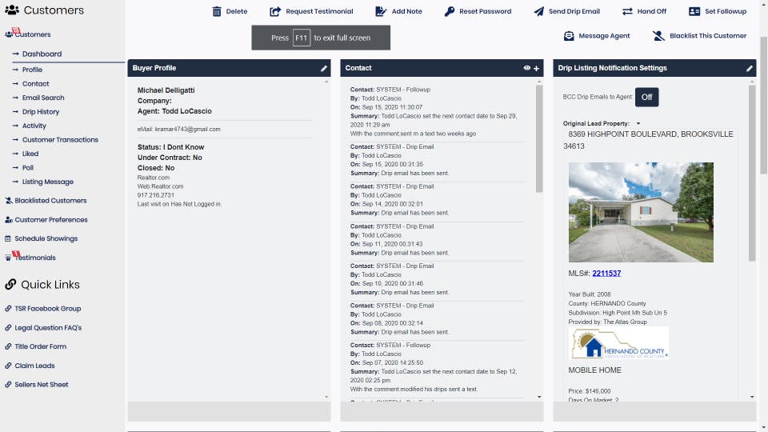
Task: Edit Drip Listing Notification Settings pencil
Action: point(750,69)
